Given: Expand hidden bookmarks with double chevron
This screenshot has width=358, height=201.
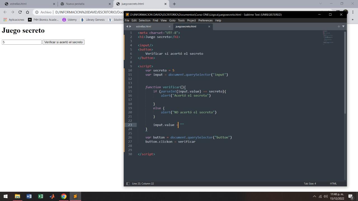Looking at the screenshot, I should [x=352, y=20].
